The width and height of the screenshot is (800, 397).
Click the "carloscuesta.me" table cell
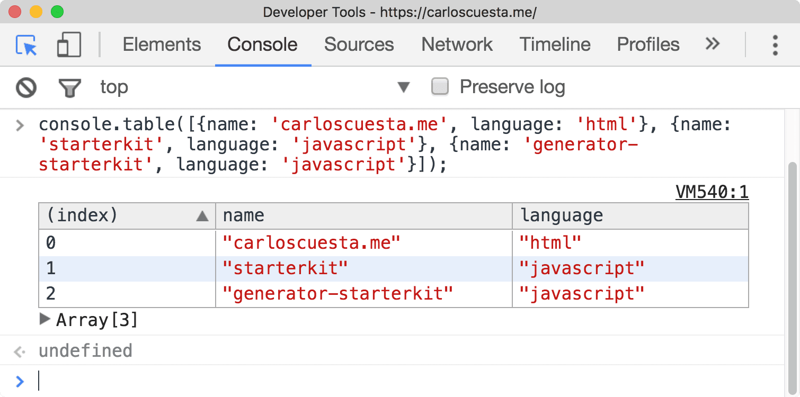[364, 243]
